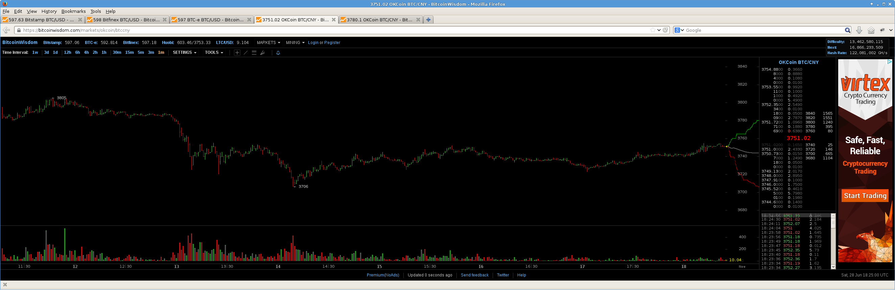Select the fan lines drawing tool
Image resolution: width=895 pixels, height=290 pixels.
(x=263, y=53)
